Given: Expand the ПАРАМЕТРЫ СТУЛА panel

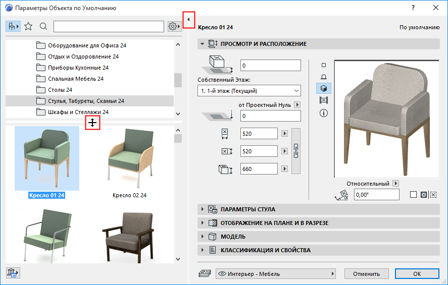Looking at the screenshot, I should pos(318,209).
